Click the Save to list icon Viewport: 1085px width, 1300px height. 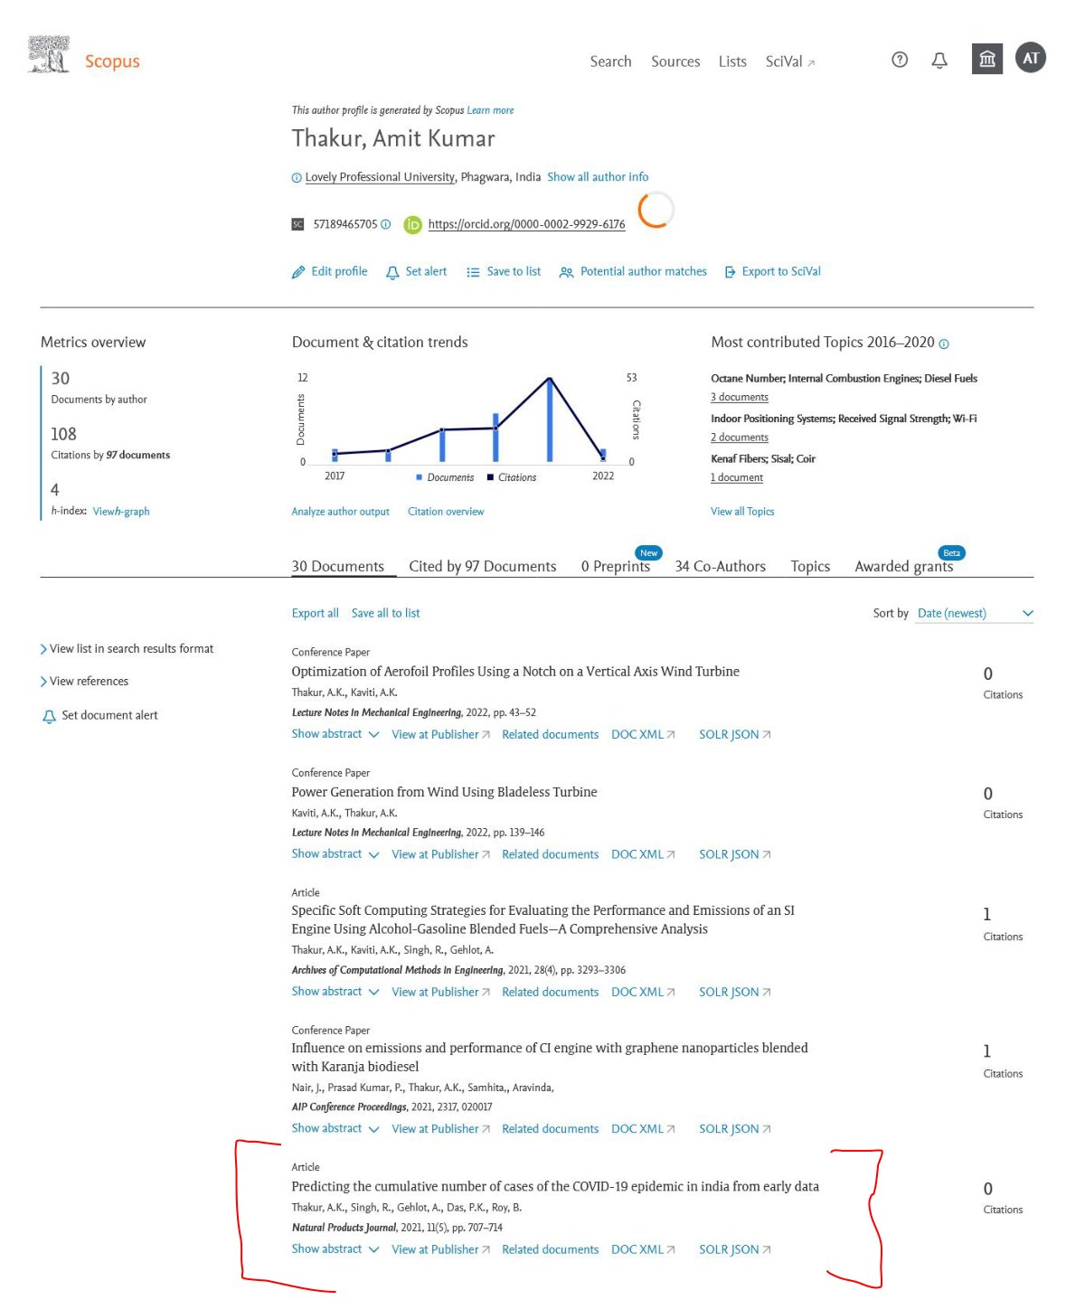click(473, 272)
